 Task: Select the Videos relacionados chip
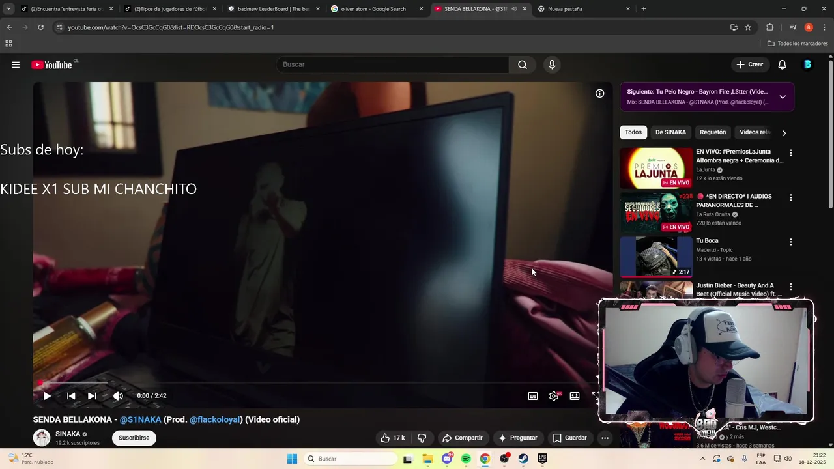coord(755,132)
